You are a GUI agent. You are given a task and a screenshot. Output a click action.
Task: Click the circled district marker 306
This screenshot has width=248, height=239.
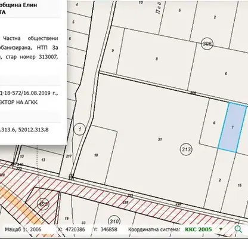(x=207, y=44)
